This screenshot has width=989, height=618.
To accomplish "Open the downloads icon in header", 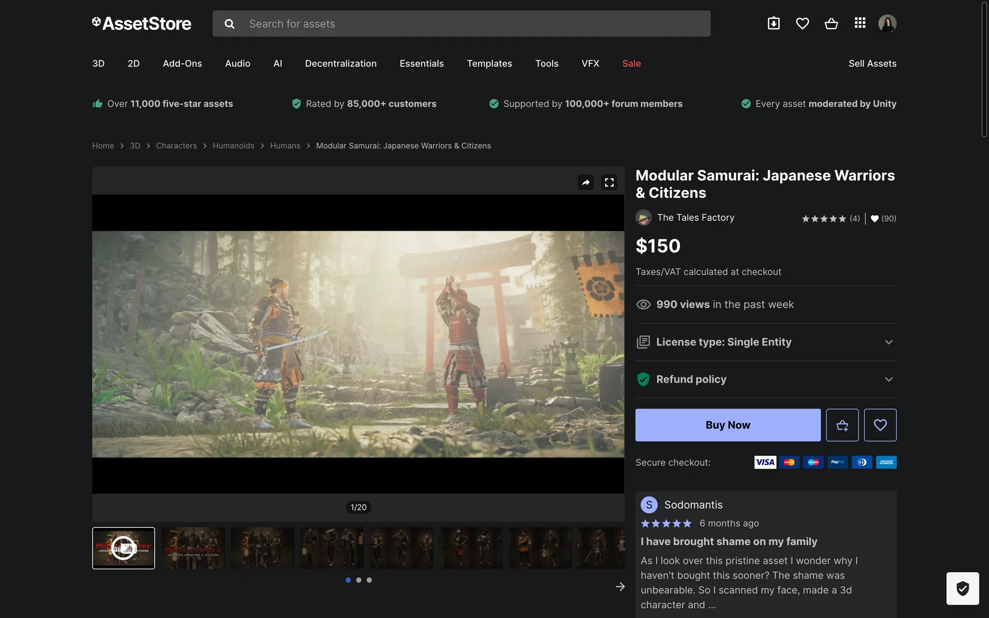I will tap(773, 23).
